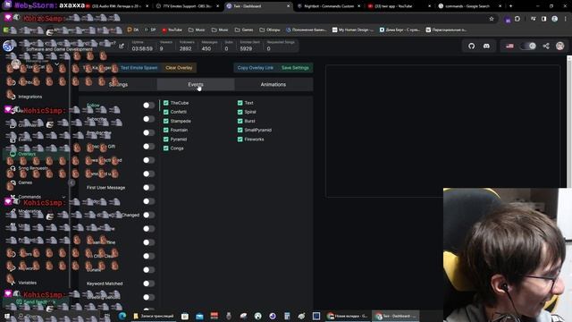
Task: Click the bookmark star in address bar
Action: click(492, 19)
